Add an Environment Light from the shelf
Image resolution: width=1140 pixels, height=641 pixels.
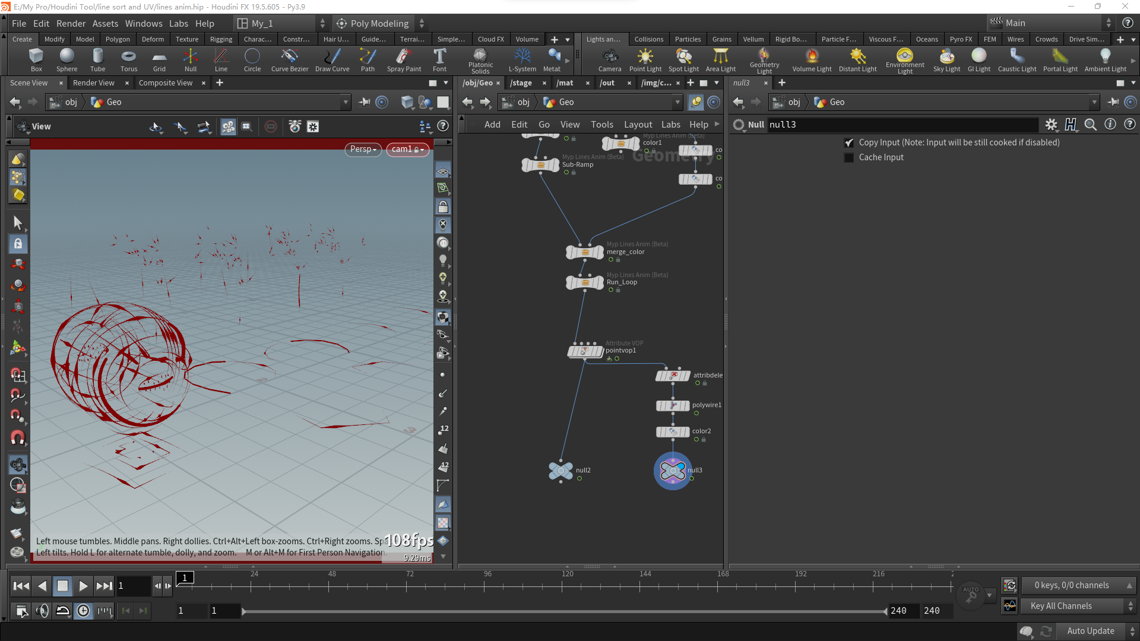(x=905, y=61)
